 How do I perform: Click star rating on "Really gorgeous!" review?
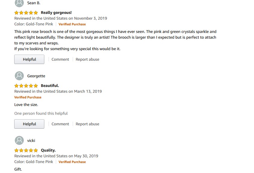(x=26, y=13)
